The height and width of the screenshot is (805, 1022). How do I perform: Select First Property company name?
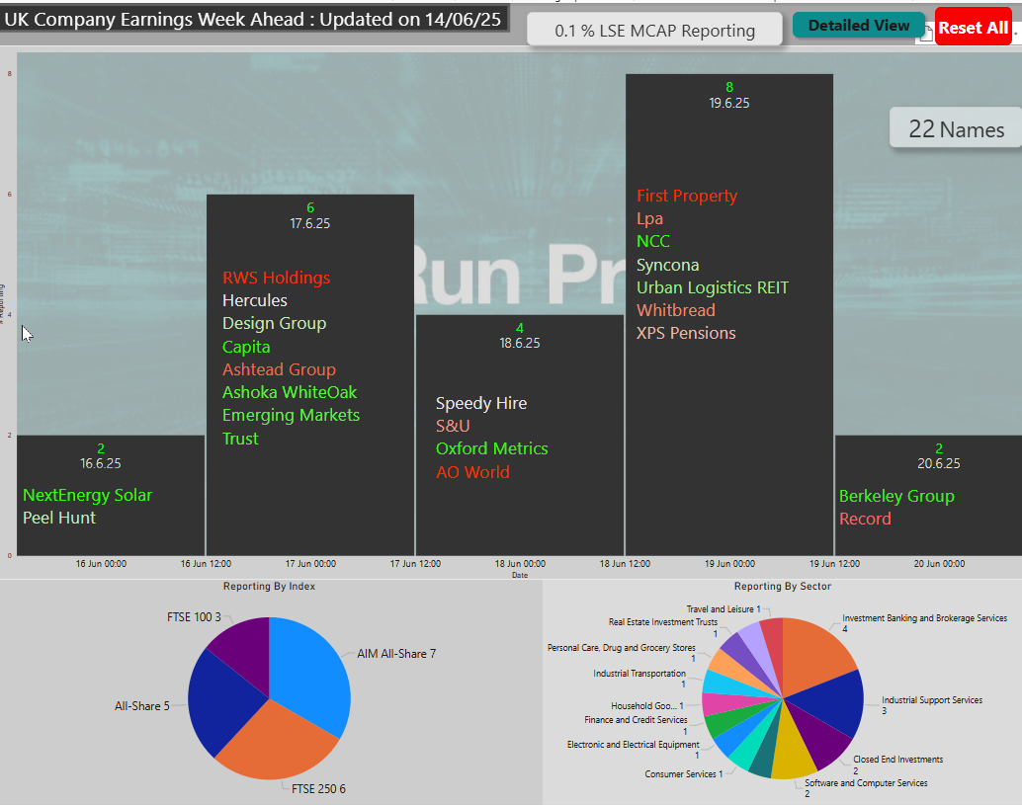point(687,196)
